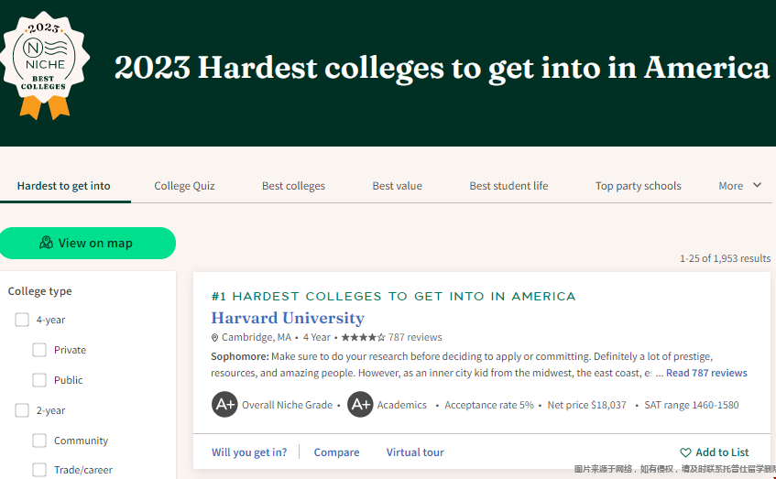
Task: Toggle the Community college checkbox
Action: pyautogui.click(x=39, y=441)
